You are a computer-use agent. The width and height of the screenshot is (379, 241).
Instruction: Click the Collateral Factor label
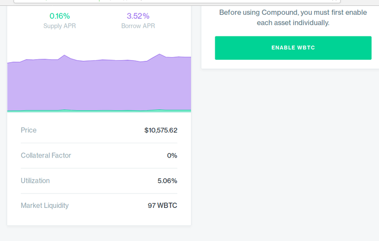click(46, 156)
